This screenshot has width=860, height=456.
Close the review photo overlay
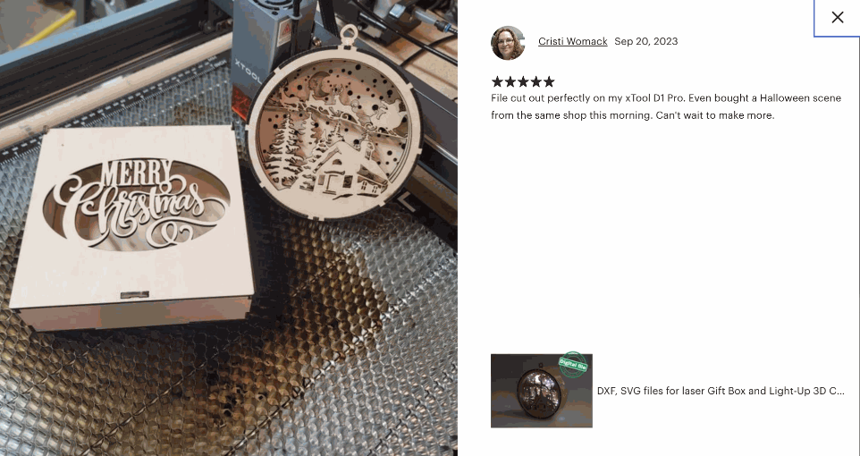point(837,18)
